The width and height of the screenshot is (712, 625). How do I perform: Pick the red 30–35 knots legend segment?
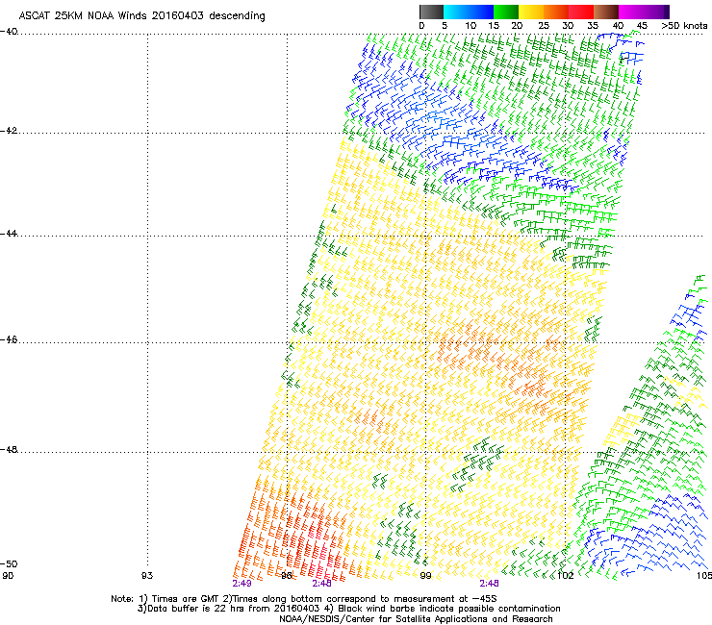point(581,12)
